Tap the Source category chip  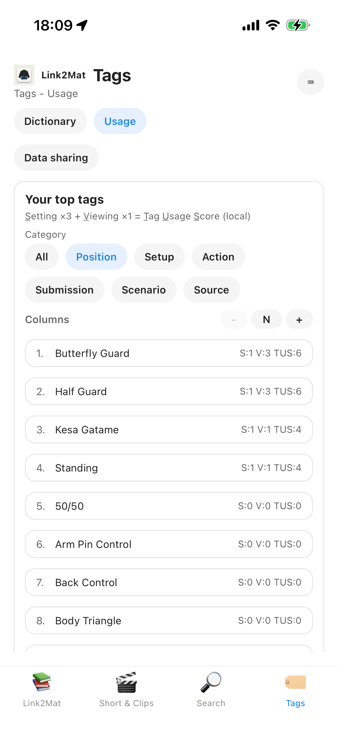tap(211, 289)
